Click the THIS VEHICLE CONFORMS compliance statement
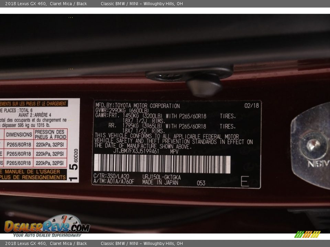330x247 pixels. pyautogui.click(x=174, y=142)
